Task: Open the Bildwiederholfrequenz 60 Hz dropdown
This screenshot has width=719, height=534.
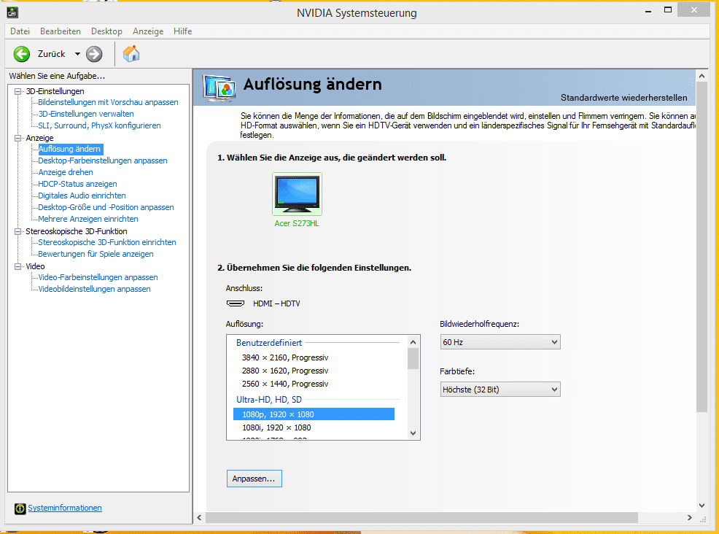Action: tap(500, 342)
